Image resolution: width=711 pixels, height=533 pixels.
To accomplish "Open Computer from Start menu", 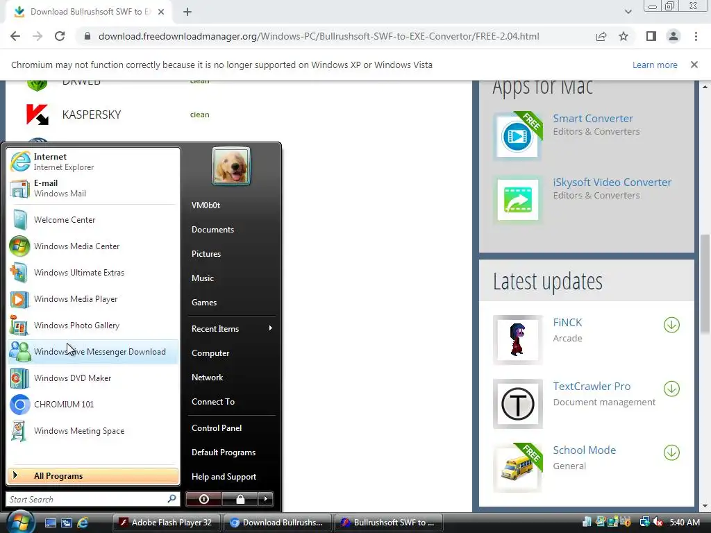I will coord(231,353).
